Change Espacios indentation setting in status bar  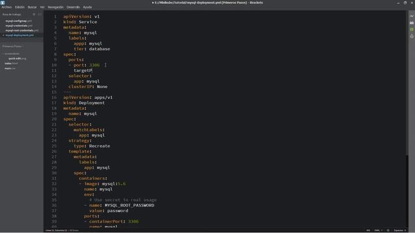[399, 230]
